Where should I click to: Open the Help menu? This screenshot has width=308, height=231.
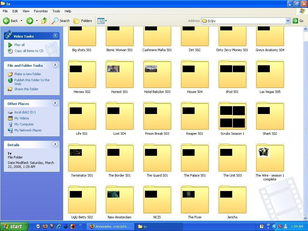pyautogui.click(x=68, y=11)
